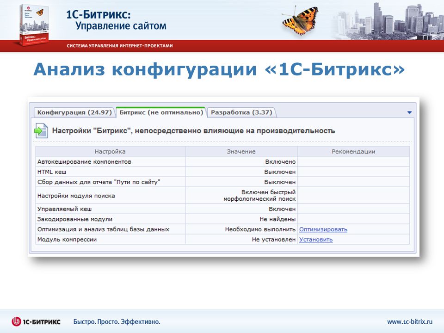The height and width of the screenshot is (333, 444).
Task: Expand the blue dropdown arrow beside tabs
Action: click(409, 112)
